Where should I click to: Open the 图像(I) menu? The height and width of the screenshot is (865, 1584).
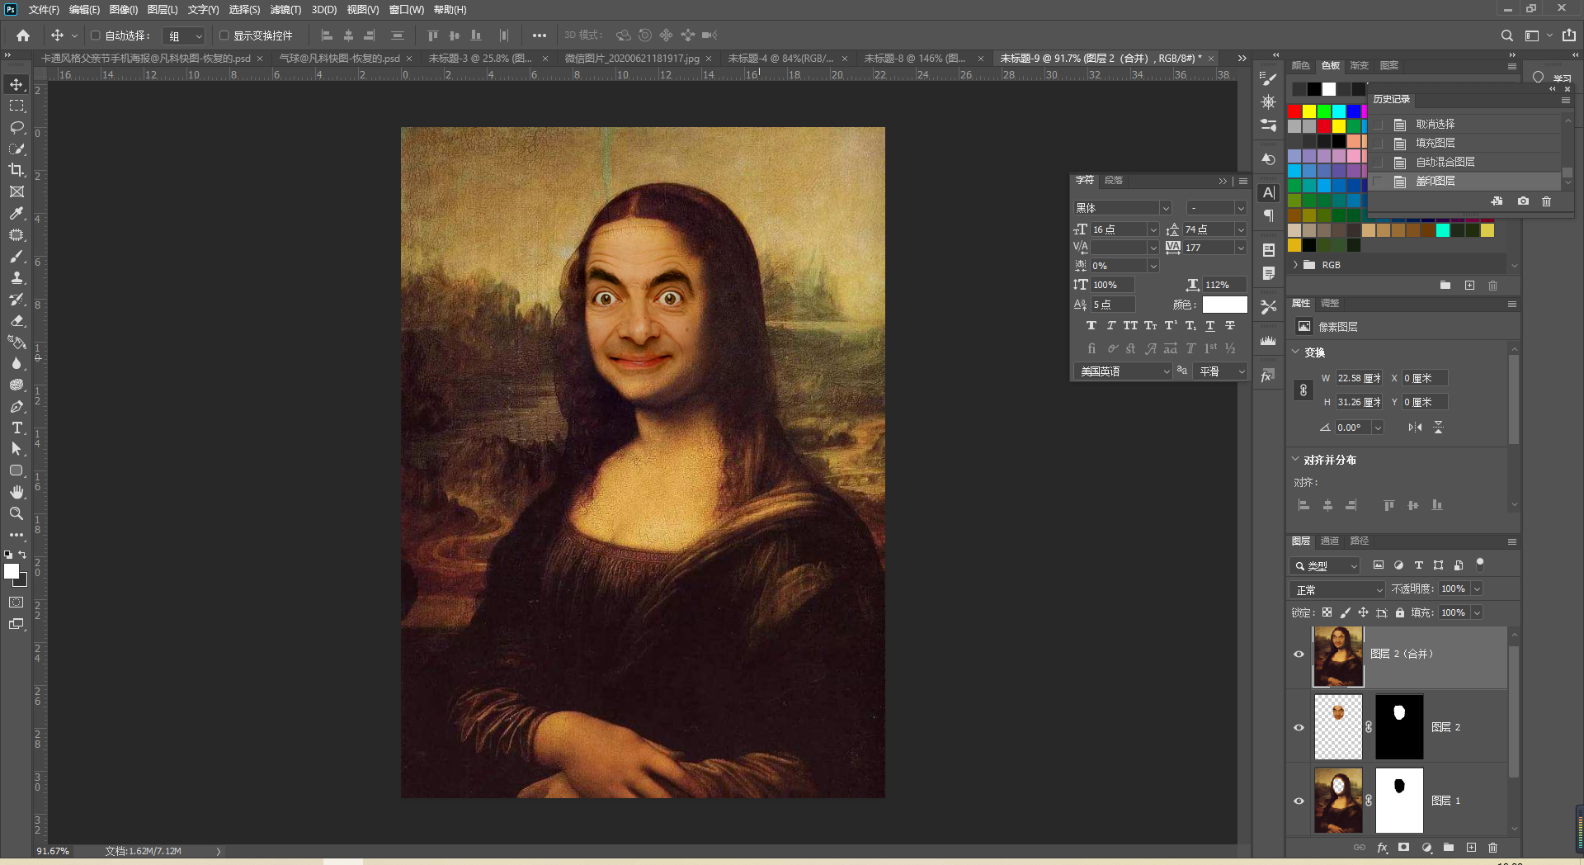click(x=124, y=10)
